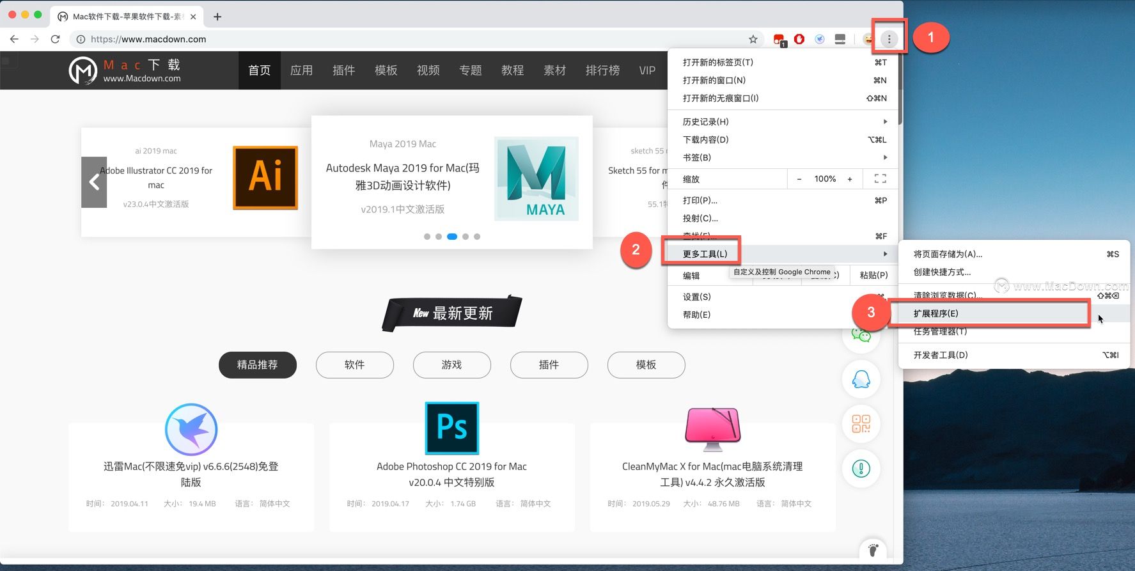
Task: Click 粘贴(P) in edit row
Action: 873,275
